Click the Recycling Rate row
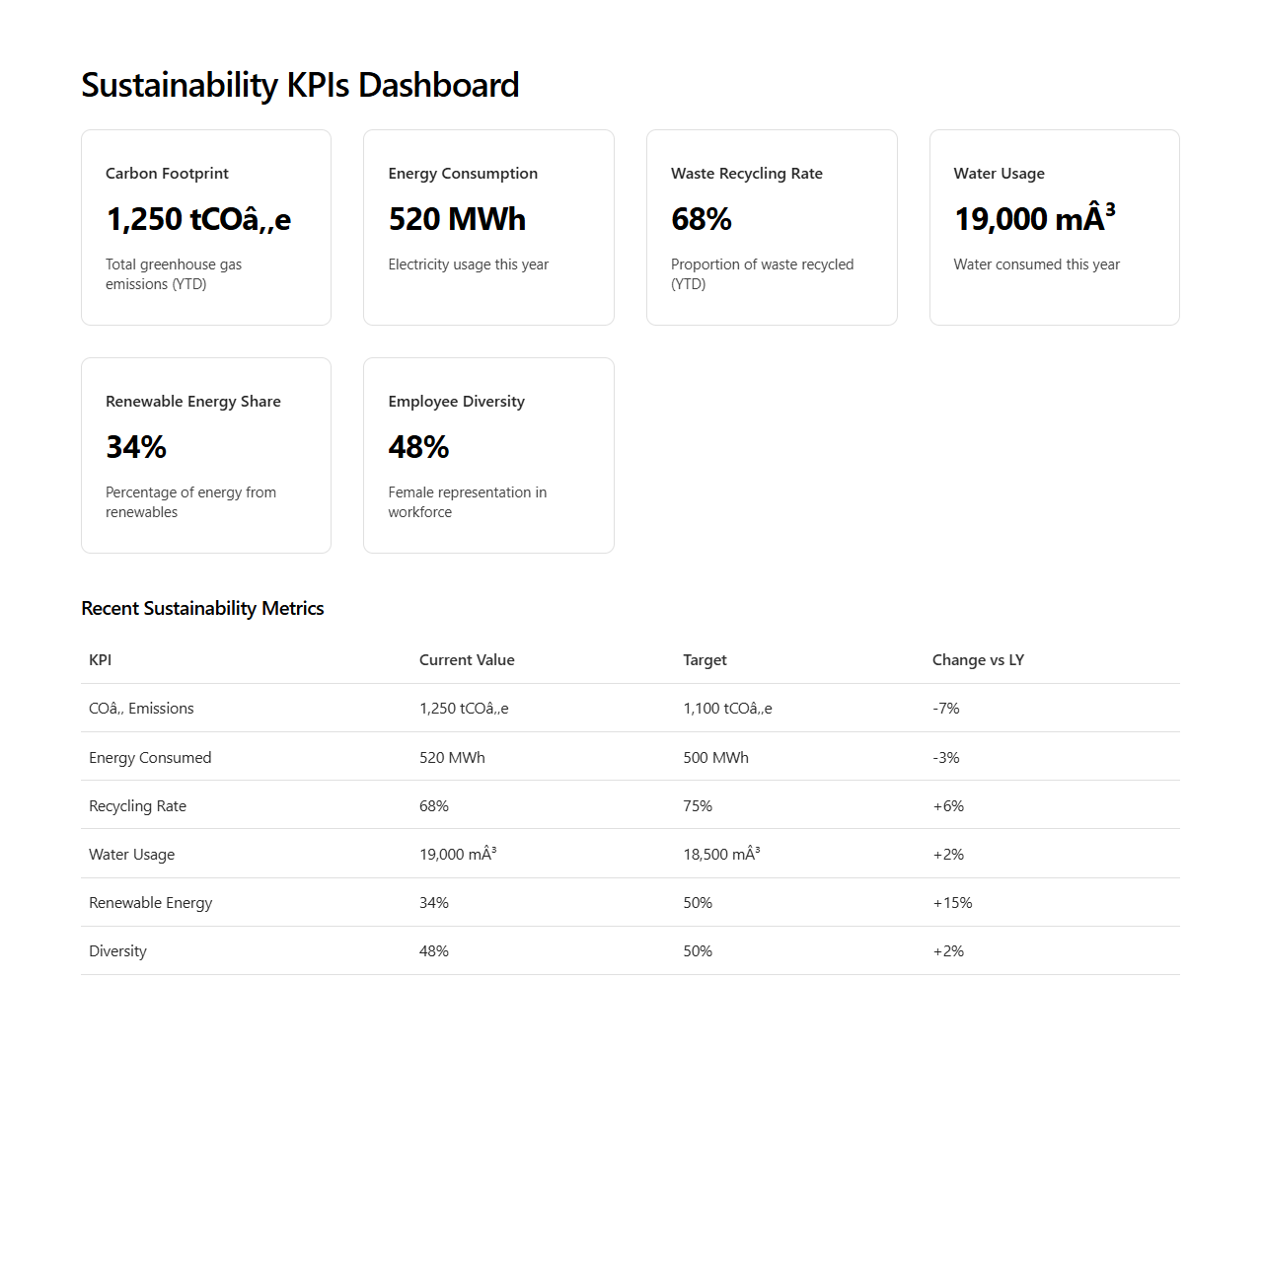Image resolution: width=1261 pixels, height=1283 pixels. click(x=630, y=805)
